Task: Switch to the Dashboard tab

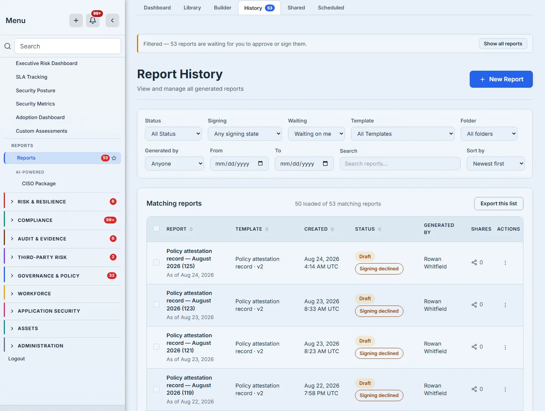Action: point(157,8)
